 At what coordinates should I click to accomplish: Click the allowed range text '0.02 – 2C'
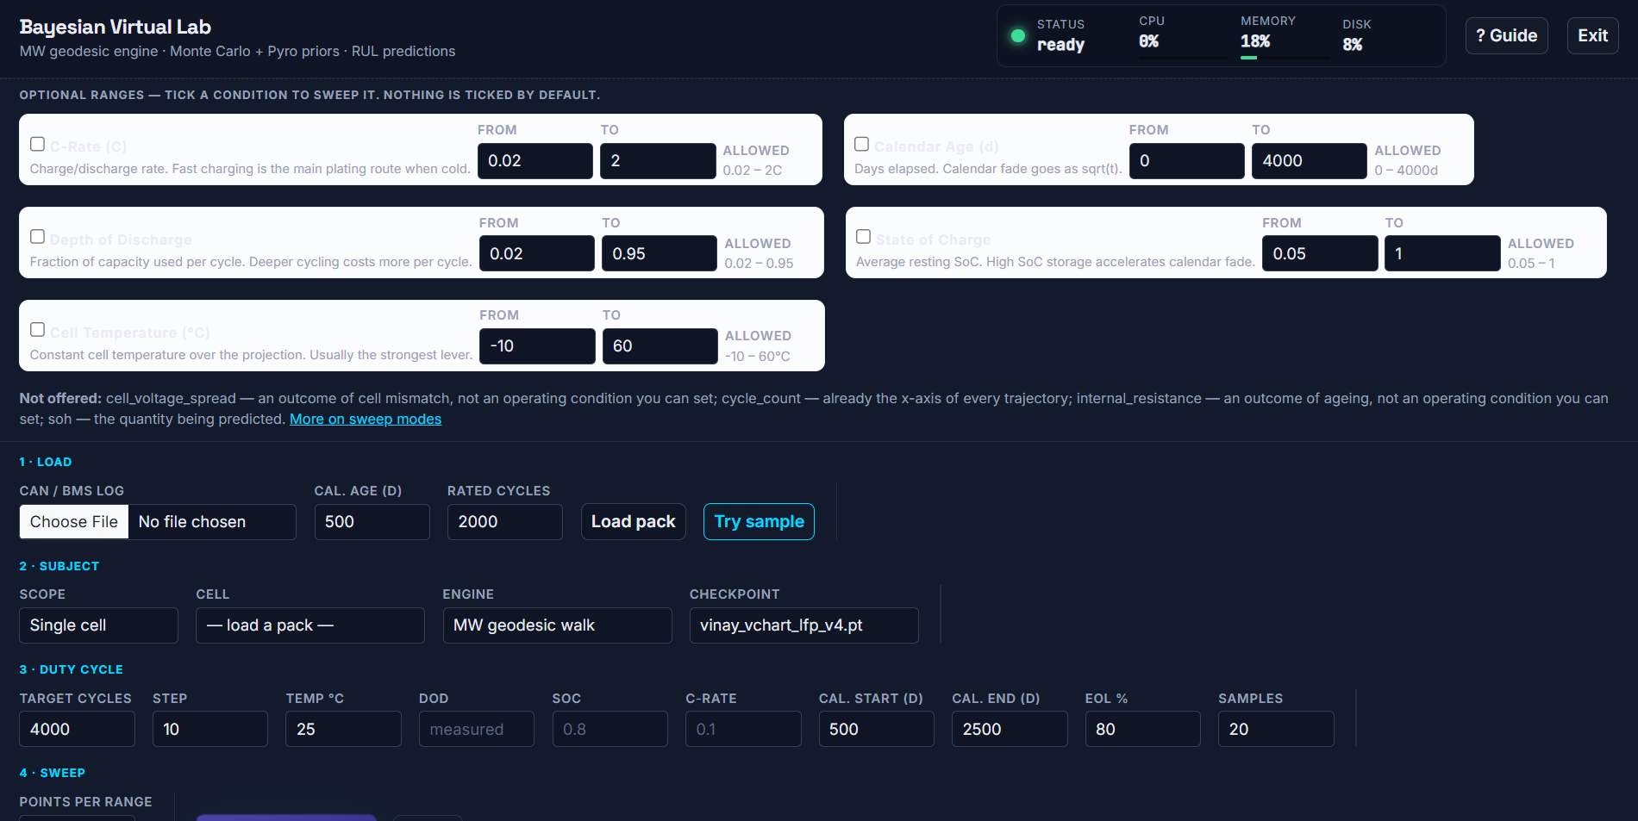(x=753, y=171)
